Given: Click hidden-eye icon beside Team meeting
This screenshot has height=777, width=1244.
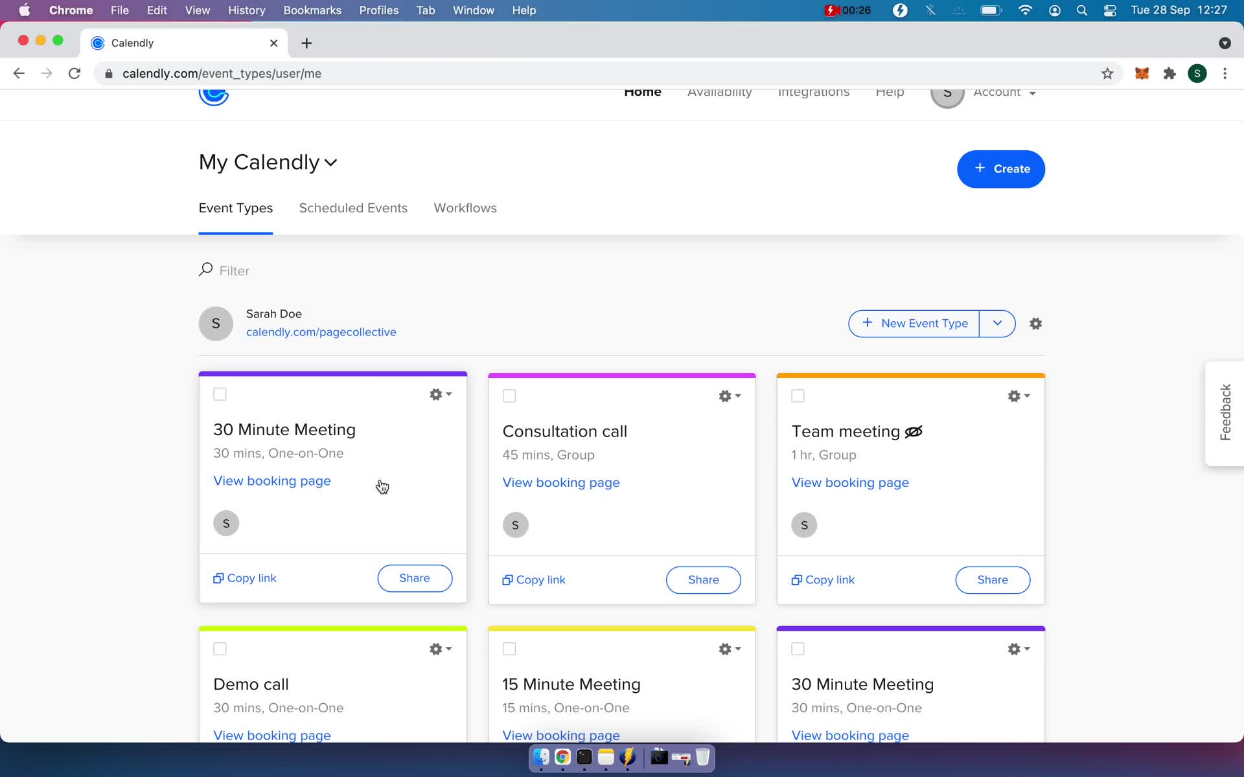Looking at the screenshot, I should pos(914,432).
